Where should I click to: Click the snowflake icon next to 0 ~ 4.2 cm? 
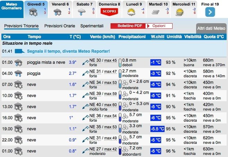(x=125, y=94)
